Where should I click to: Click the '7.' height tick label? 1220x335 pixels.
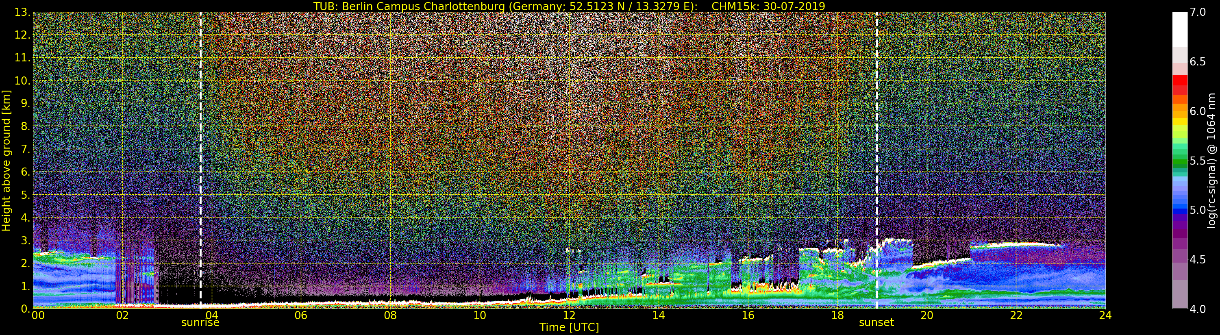pyautogui.click(x=26, y=149)
